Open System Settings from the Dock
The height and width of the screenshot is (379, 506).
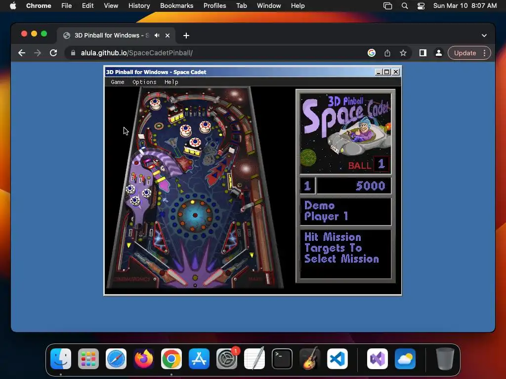(226, 359)
